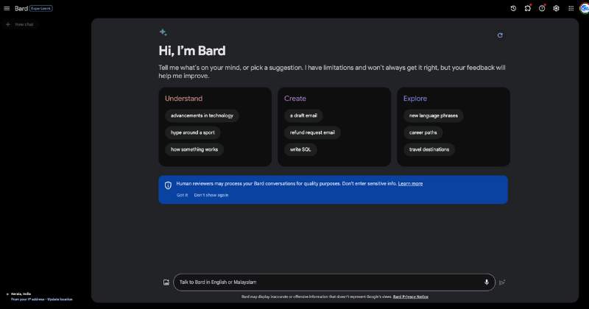Click the Update location link
589x309 pixels.
pyautogui.click(x=60, y=299)
